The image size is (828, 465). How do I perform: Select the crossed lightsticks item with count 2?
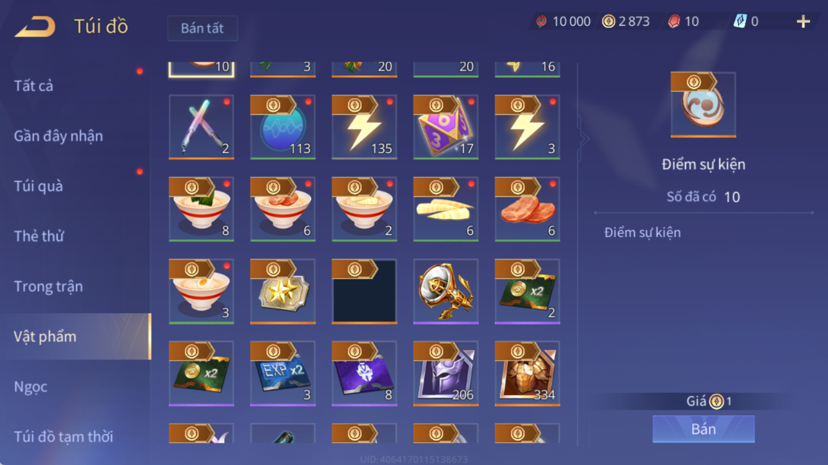202,127
